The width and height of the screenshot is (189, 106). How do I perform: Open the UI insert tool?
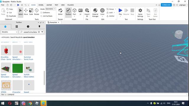80,12
